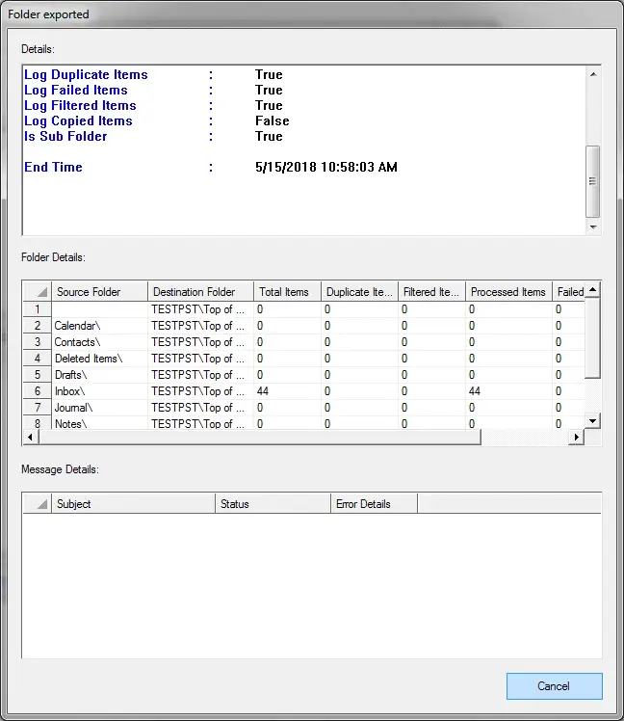Sort by Destination Folder column header
624x721 pixels.
[x=200, y=292]
